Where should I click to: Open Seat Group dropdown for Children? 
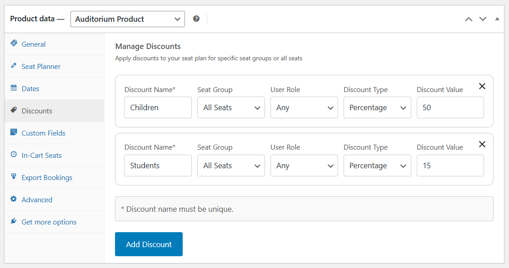click(x=231, y=108)
